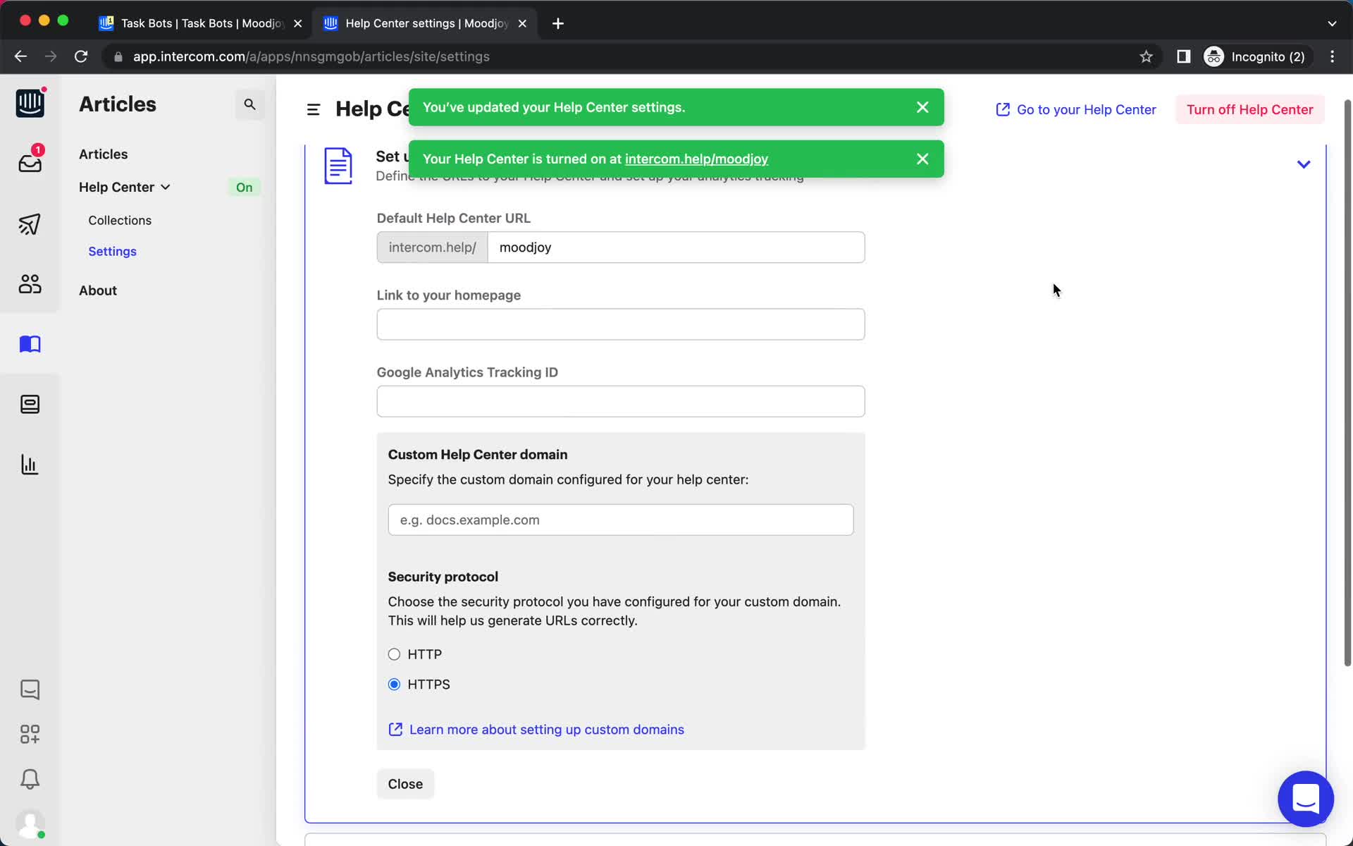The image size is (1353, 846).
Task: Select the HTTPS radio button
Action: pos(395,683)
